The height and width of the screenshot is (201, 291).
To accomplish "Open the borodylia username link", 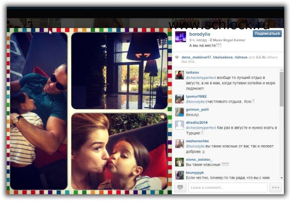I will click(x=200, y=34).
